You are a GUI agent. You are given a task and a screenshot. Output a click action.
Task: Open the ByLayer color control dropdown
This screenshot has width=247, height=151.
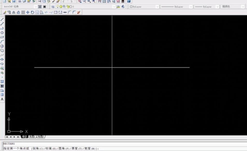(x=157, y=7)
